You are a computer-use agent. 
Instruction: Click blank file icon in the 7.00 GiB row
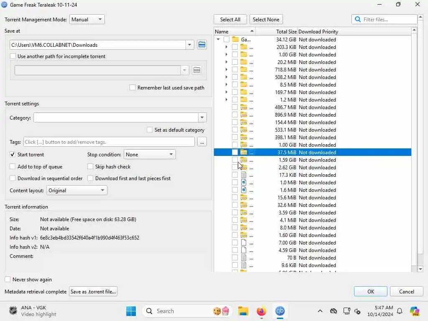click(244, 243)
